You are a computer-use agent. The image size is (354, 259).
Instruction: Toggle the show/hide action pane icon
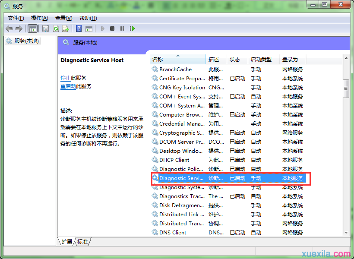tap(89, 28)
